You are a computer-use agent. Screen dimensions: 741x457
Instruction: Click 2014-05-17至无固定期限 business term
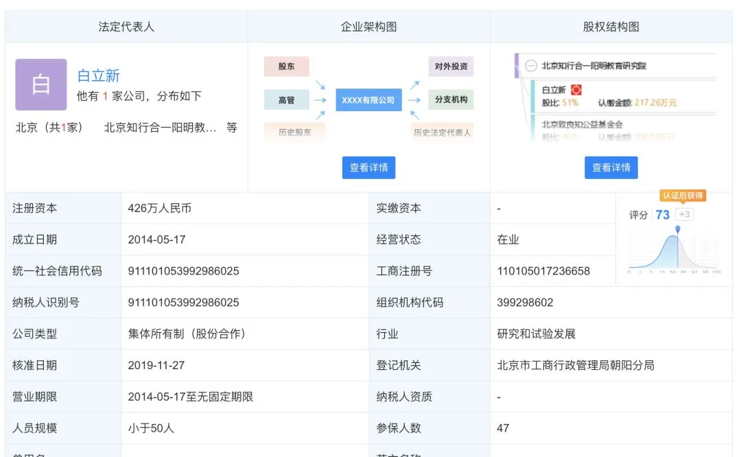191,397
